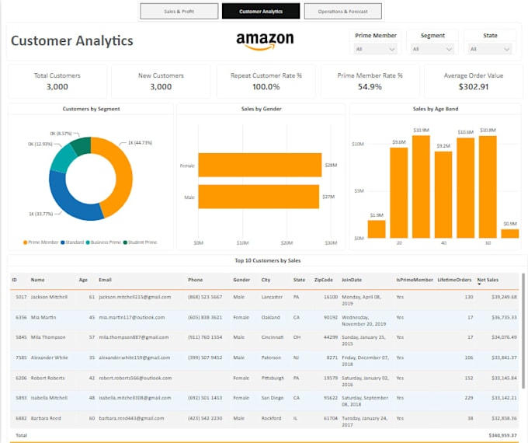Click email mia.martin117@outlook.com

pos(132,317)
